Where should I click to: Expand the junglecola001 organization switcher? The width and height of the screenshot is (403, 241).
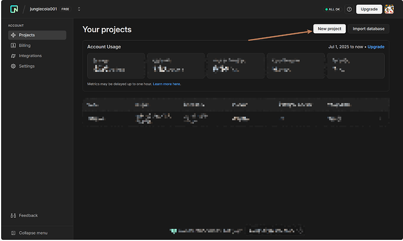click(x=79, y=9)
